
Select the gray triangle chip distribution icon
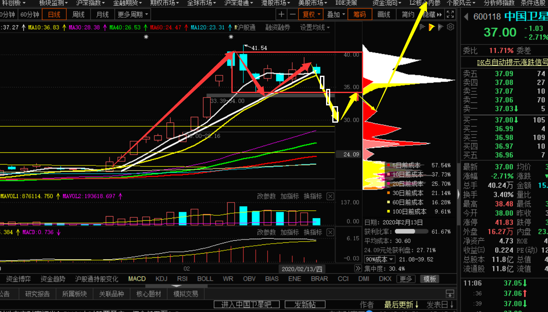coord(441,27)
